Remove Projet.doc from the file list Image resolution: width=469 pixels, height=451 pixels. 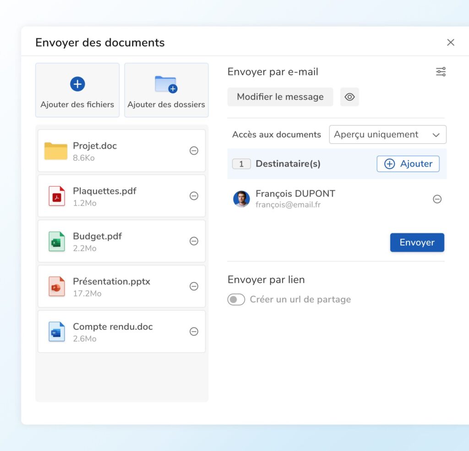(194, 151)
